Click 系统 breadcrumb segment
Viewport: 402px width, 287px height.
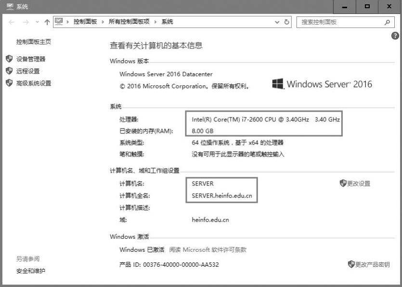click(x=167, y=22)
